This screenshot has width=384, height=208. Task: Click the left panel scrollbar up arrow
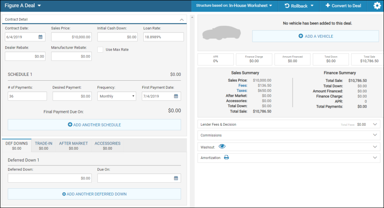(192, 17)
